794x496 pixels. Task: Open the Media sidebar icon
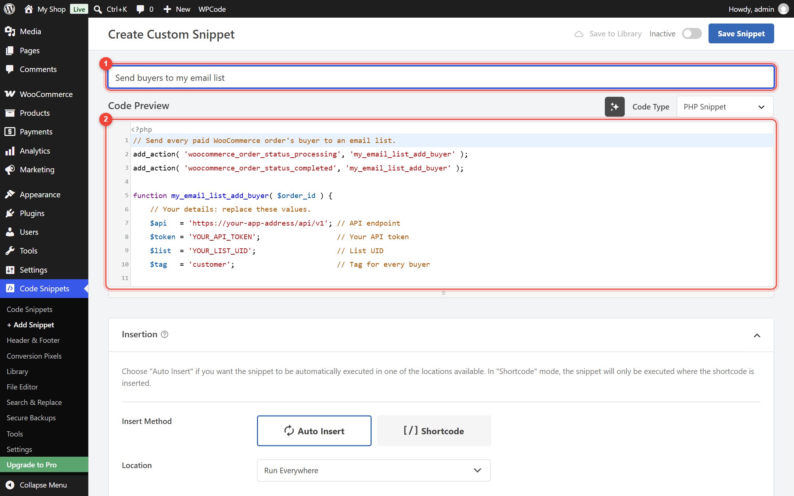[10, 31]
